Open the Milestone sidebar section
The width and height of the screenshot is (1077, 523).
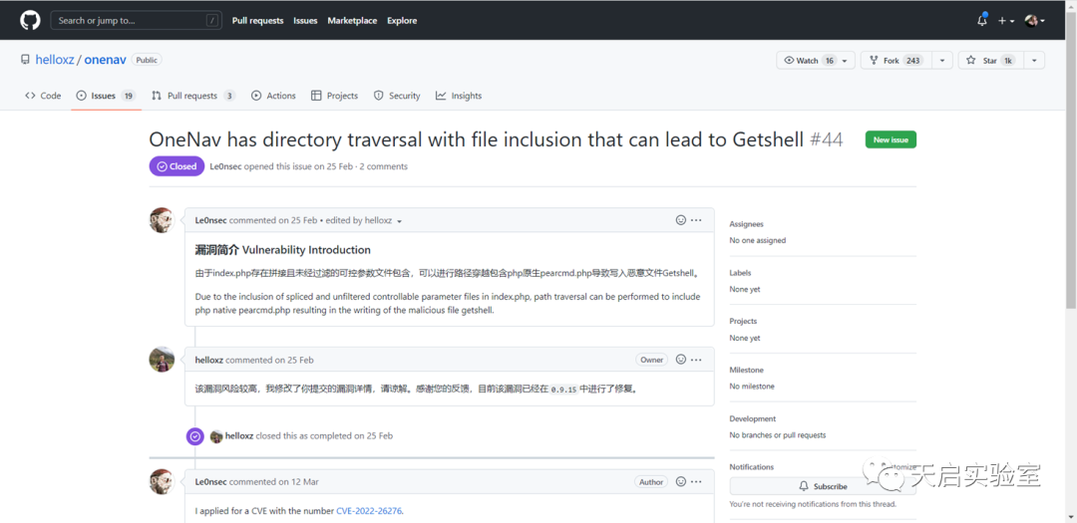pyautogui.click(x=747, y=370)
